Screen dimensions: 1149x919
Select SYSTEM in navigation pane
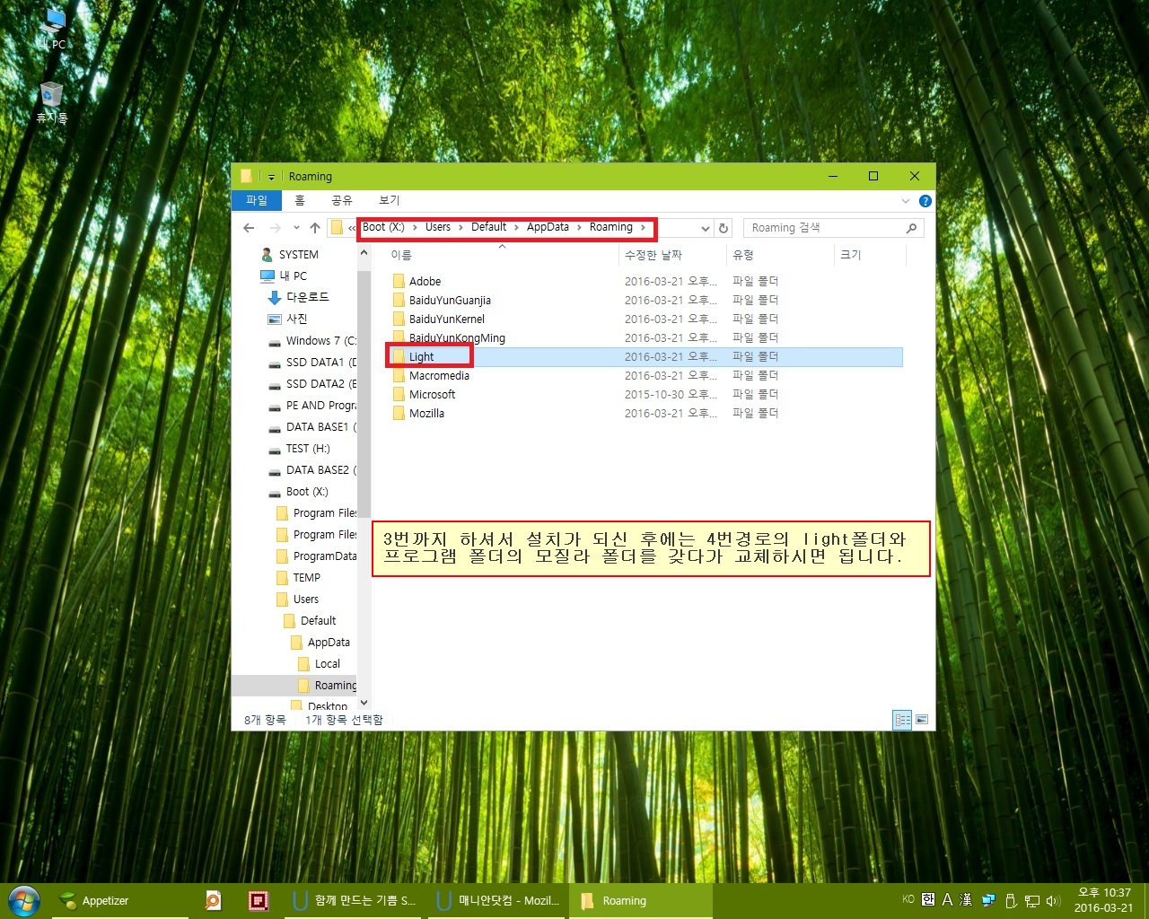[298, 254]
